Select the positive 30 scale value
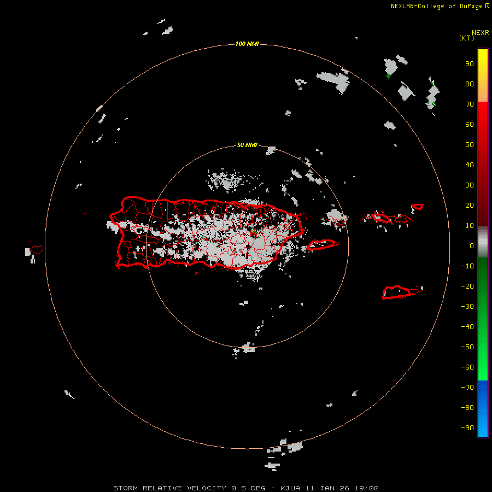Viewport: 492px width, 492px height. [470, 185]
